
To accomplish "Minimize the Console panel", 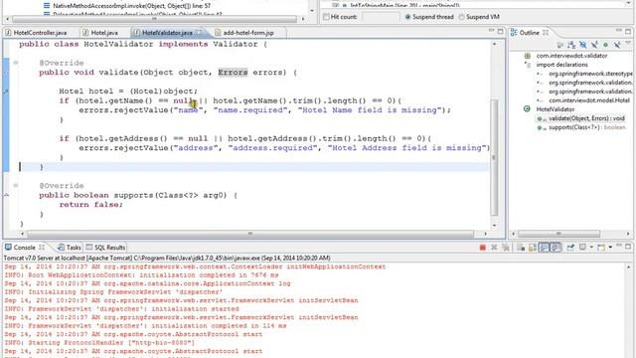I will [618, 246].
